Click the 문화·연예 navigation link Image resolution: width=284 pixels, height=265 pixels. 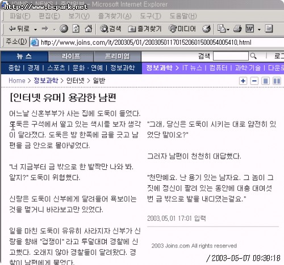coord(87,68)
